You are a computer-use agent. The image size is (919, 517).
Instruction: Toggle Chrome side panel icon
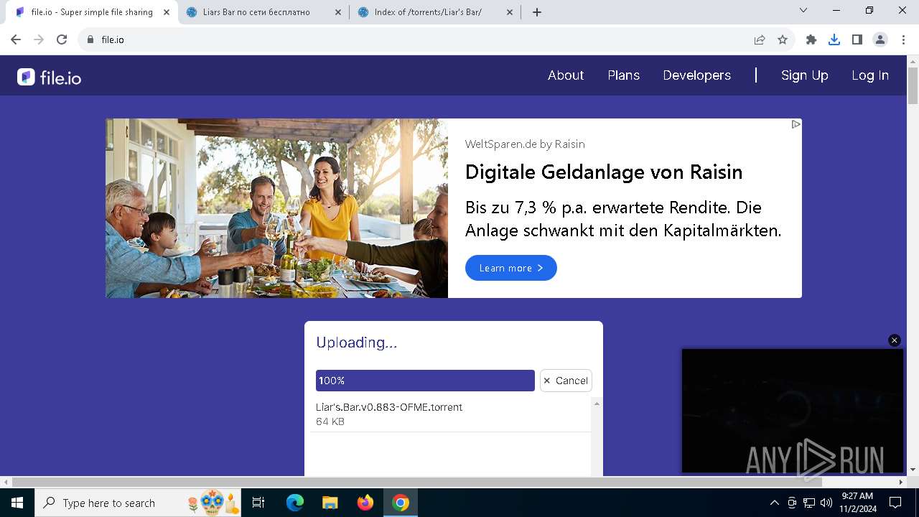point(857,39)
